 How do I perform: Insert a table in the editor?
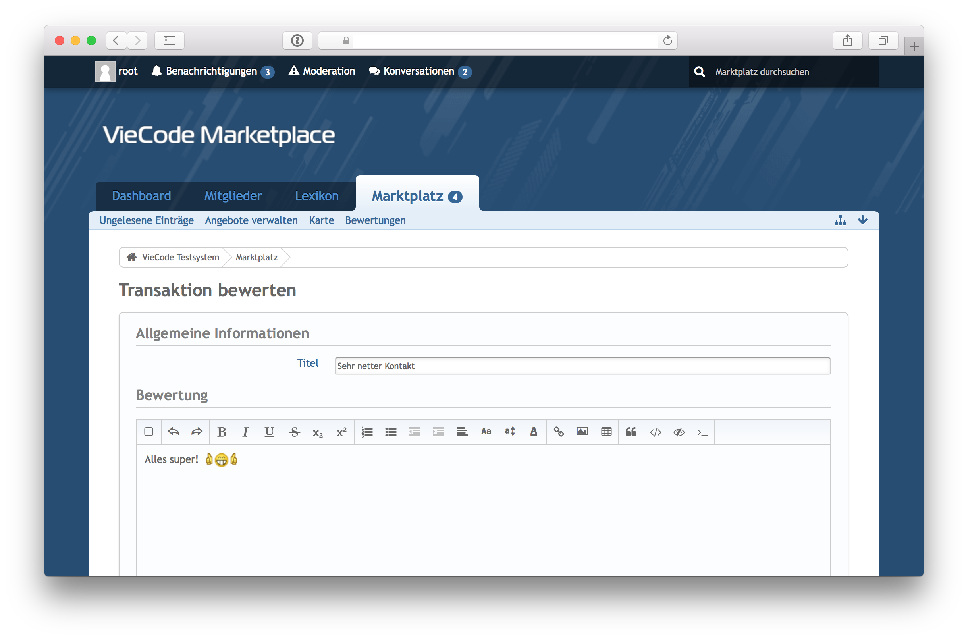(606, 432)
